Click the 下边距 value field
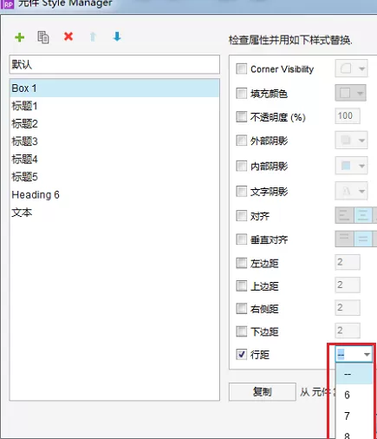 [x=348, y=331]
